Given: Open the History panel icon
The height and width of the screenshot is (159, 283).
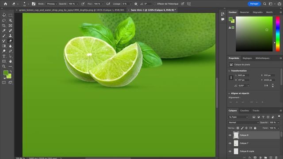Looking at the screenshot, I should coord(223,14).
